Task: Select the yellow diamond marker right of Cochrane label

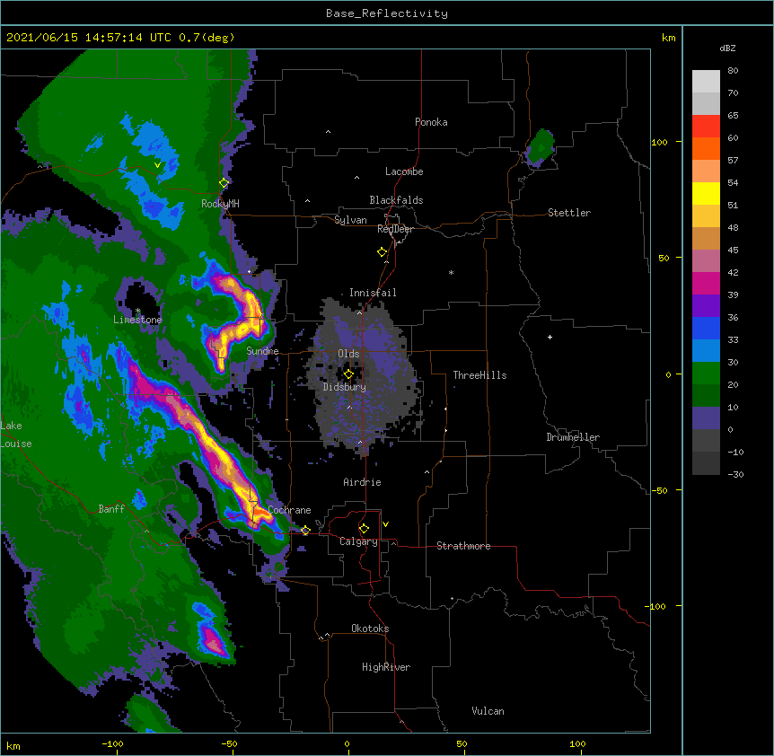Action: [x=305, y=530]
